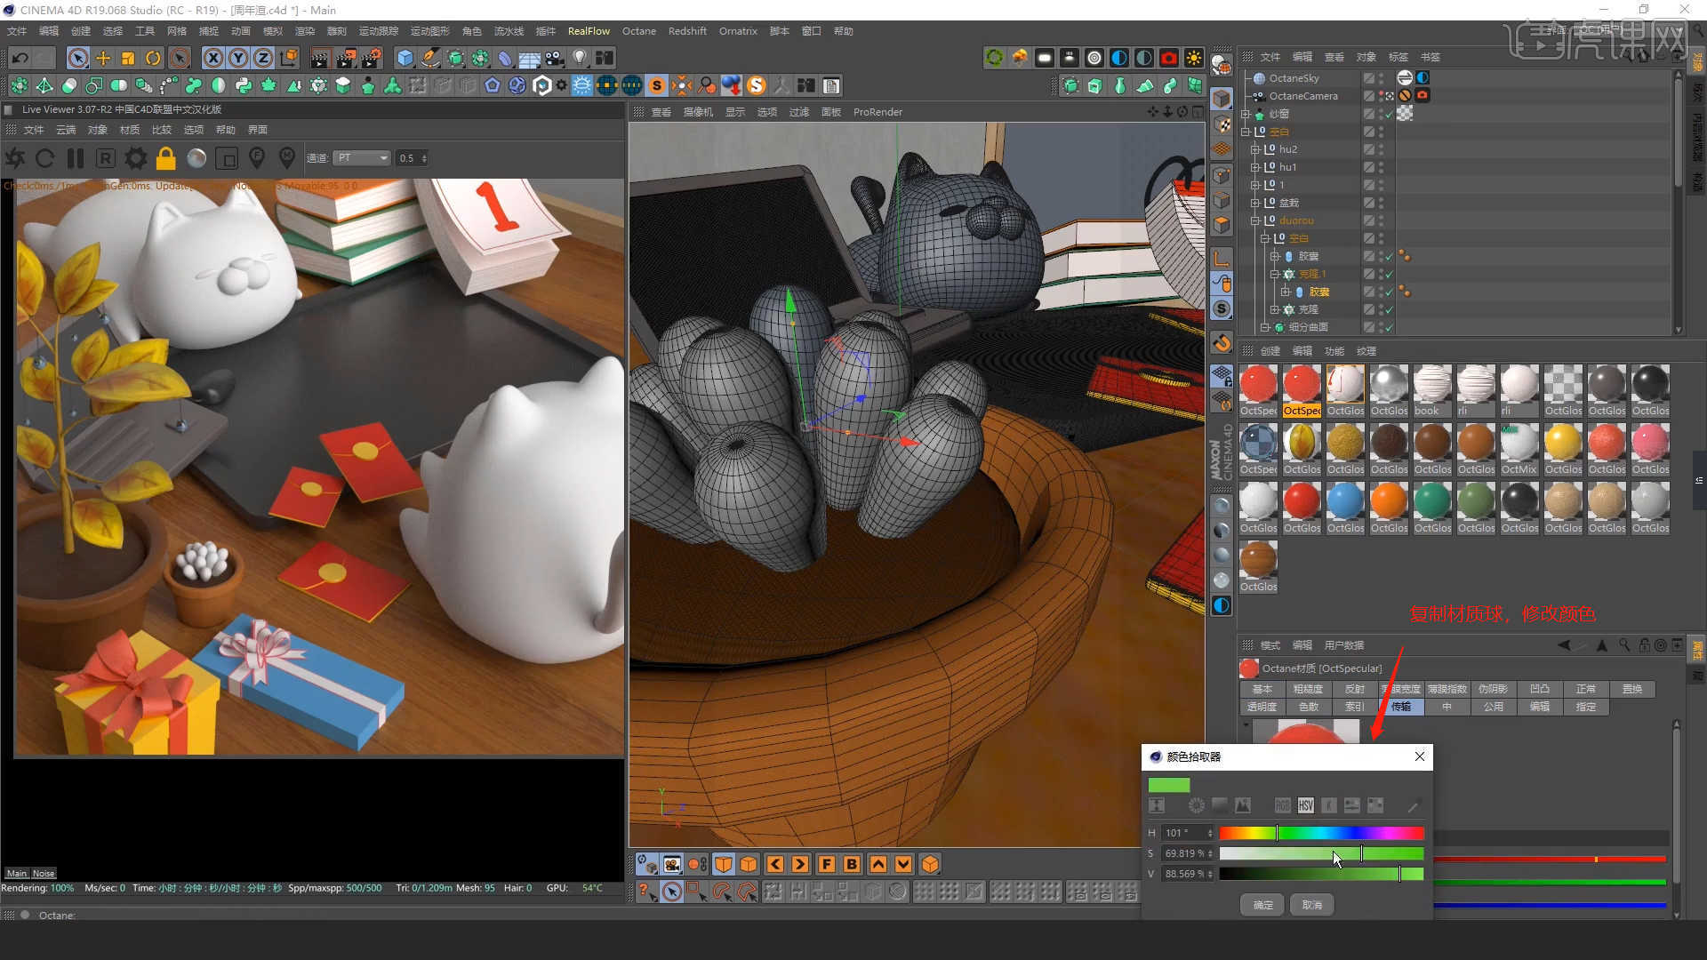This screenshot has height=960, width=1707.
Task: Open Live Viewer settings gear
Action: pos(135,158)
